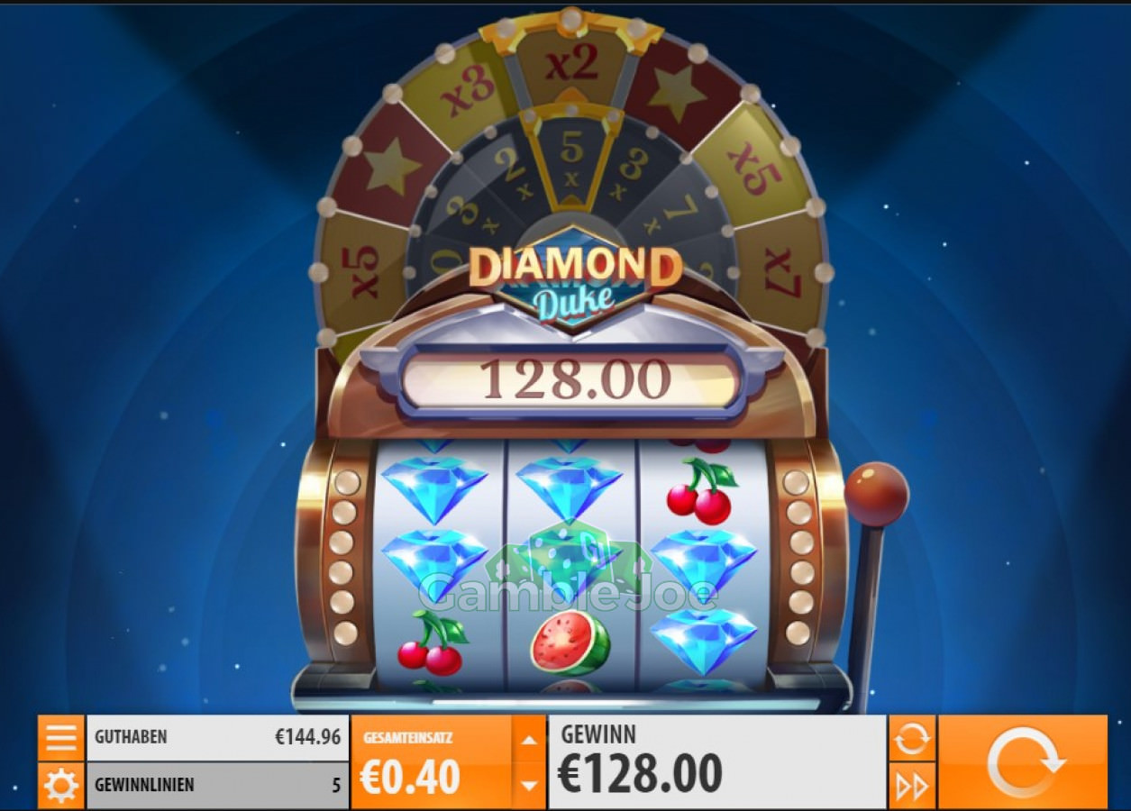Screen dimensions: 1131x811
Task: Select the Gewinnlinien 5 row
Action: [x=217, y=786]
